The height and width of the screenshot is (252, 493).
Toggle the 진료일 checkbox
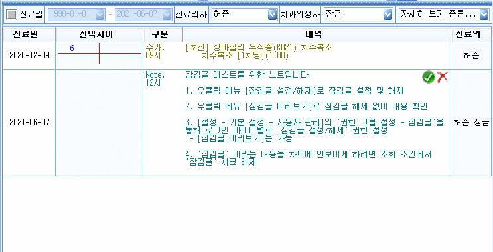pos(11,15)
